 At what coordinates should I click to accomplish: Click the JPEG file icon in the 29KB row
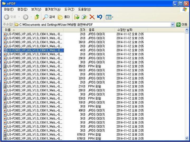[x=5, y=58]
